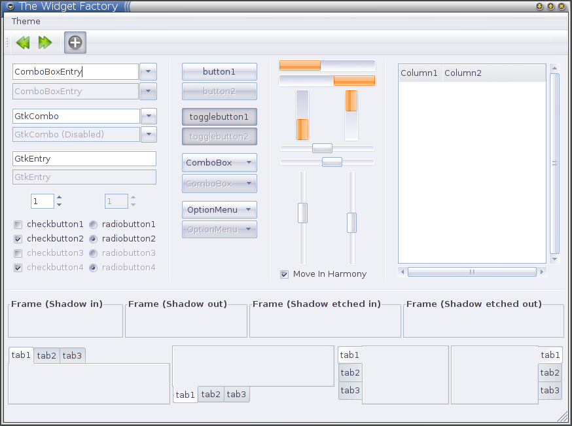Select tab1 in right-tabbed notebook
This screenshot has width=572, height=426.
coord(550,355)
